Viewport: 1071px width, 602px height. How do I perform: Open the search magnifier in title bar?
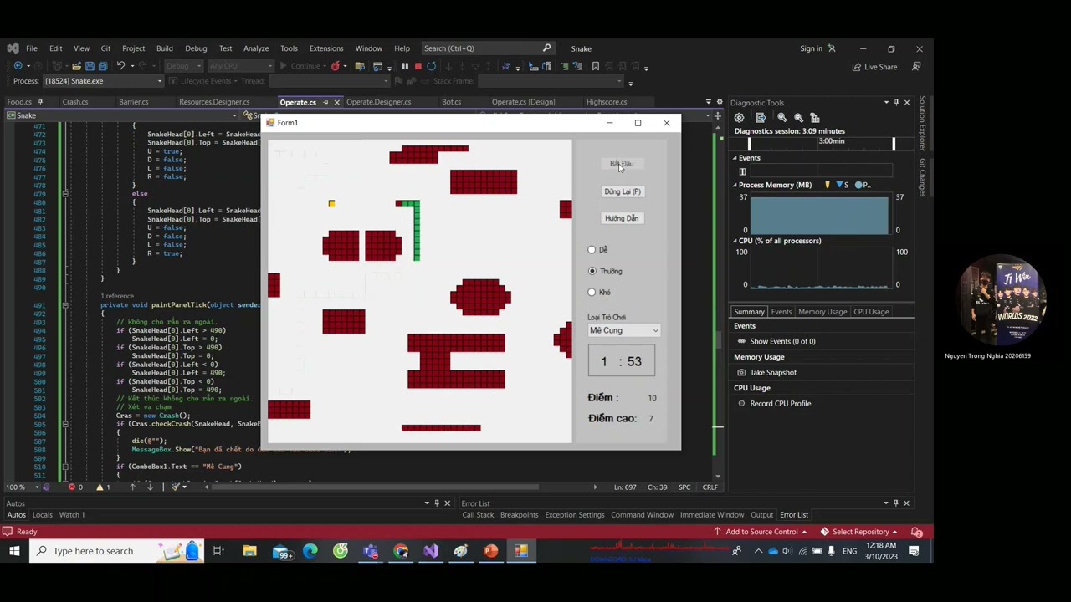click(x=546, y=48)
